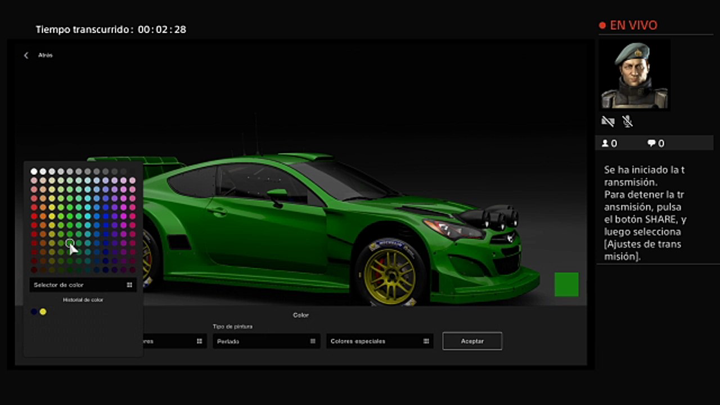Click the green color preview square

(566, 284)
